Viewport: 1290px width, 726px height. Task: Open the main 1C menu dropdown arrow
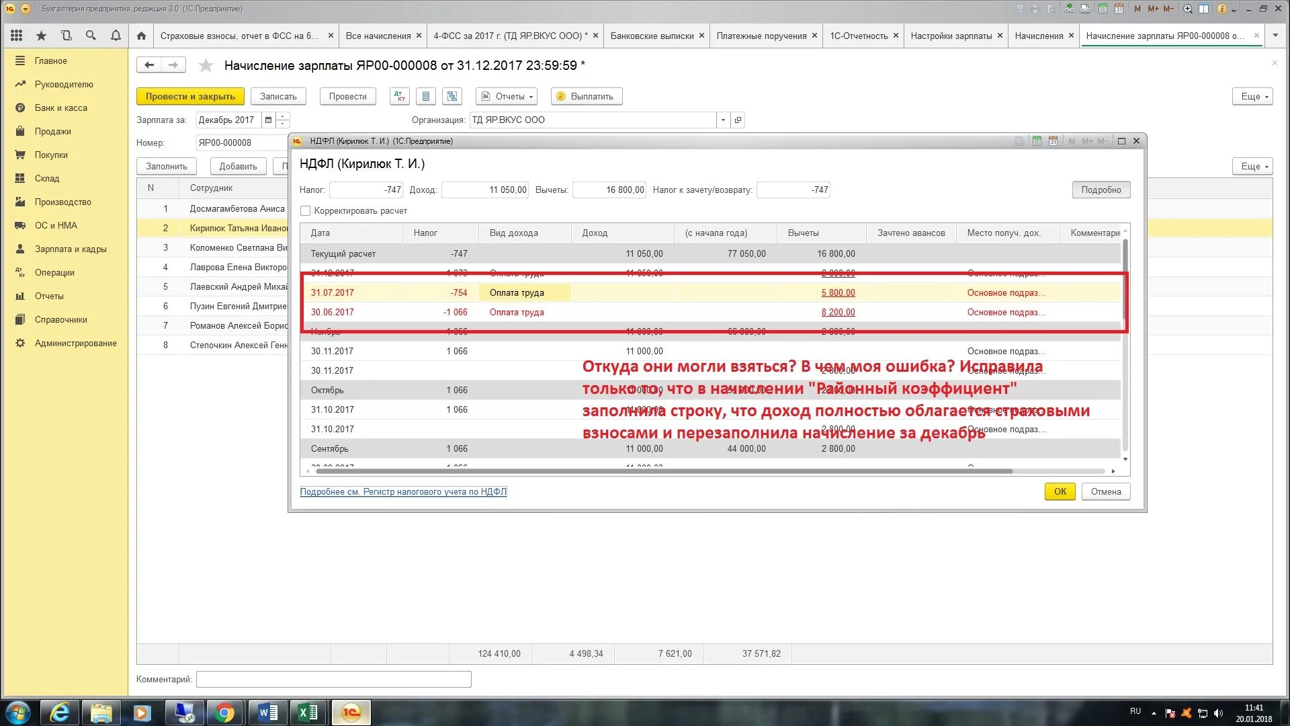(26, 9)
